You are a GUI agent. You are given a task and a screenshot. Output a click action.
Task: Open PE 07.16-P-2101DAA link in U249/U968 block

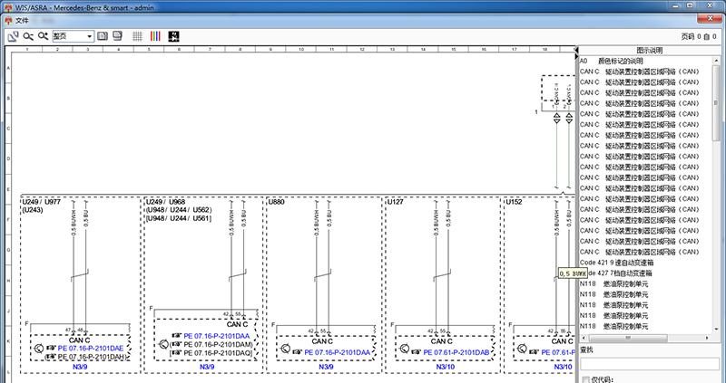pos(217,336)
